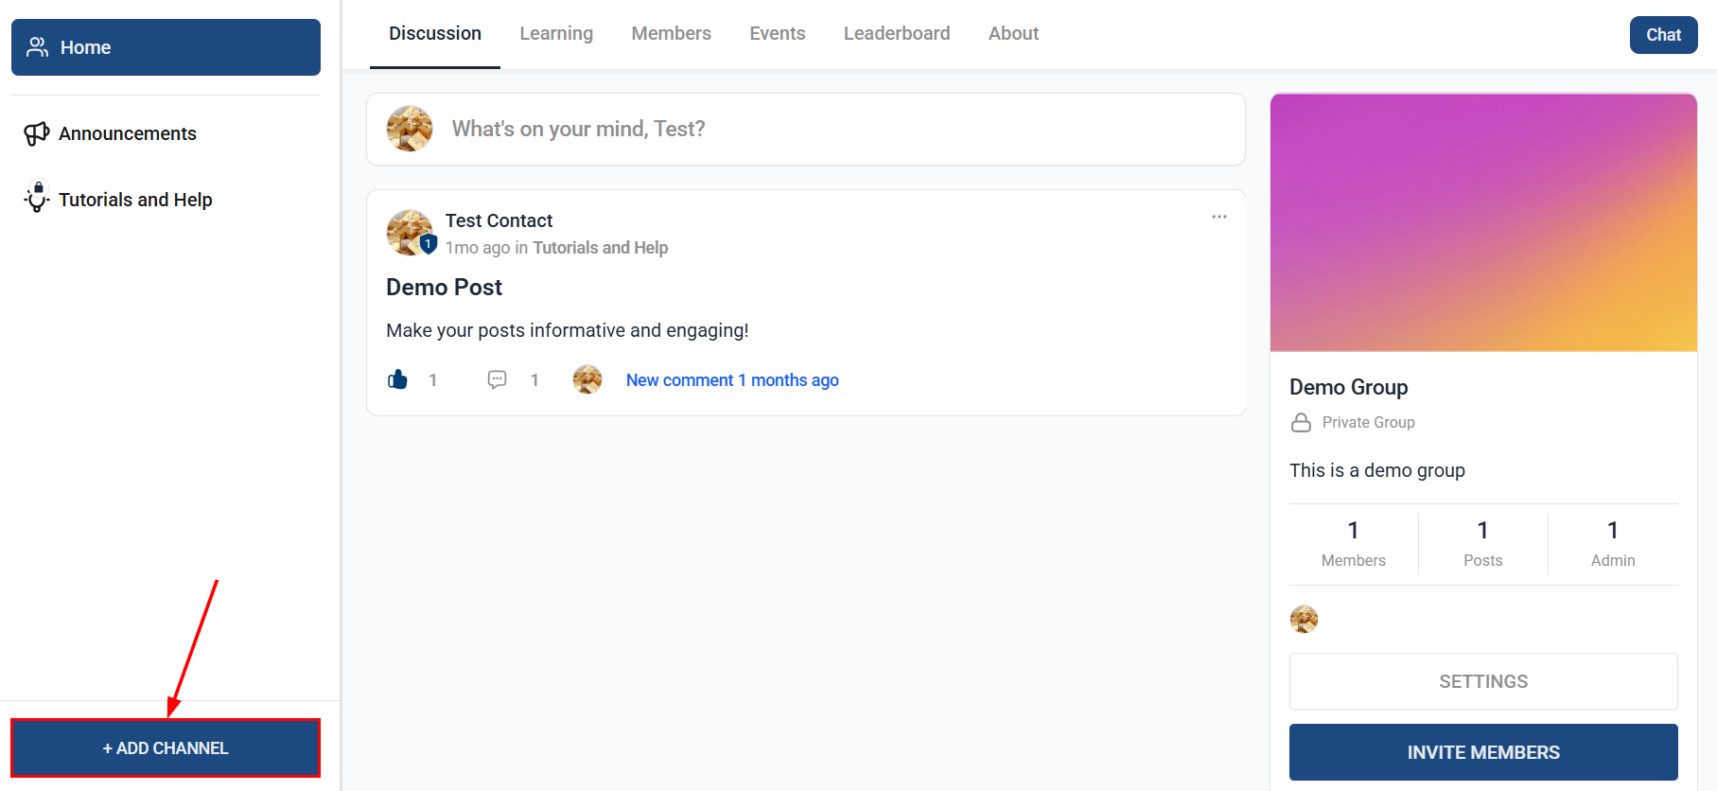1717x791 pixels.
Task: Select the Leaderboard tab
Action: 897,33
